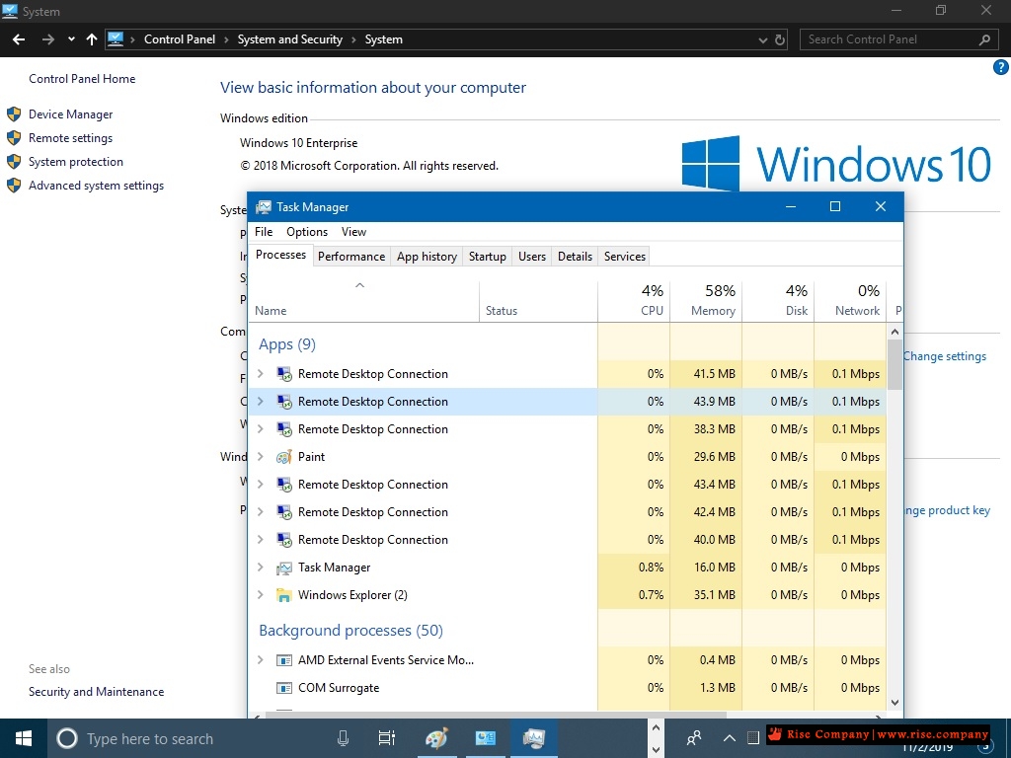1011x758 pixels.
Task: Switch to the App history tab
Action: click(427, 257)
